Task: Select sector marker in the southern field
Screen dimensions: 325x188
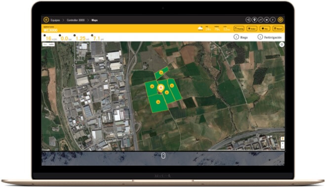Action: point(158,102)
